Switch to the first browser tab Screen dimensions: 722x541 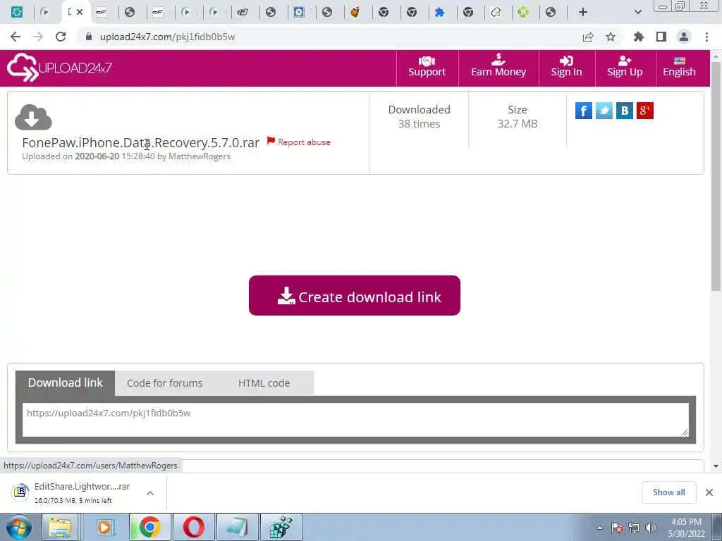coord(17,12)
